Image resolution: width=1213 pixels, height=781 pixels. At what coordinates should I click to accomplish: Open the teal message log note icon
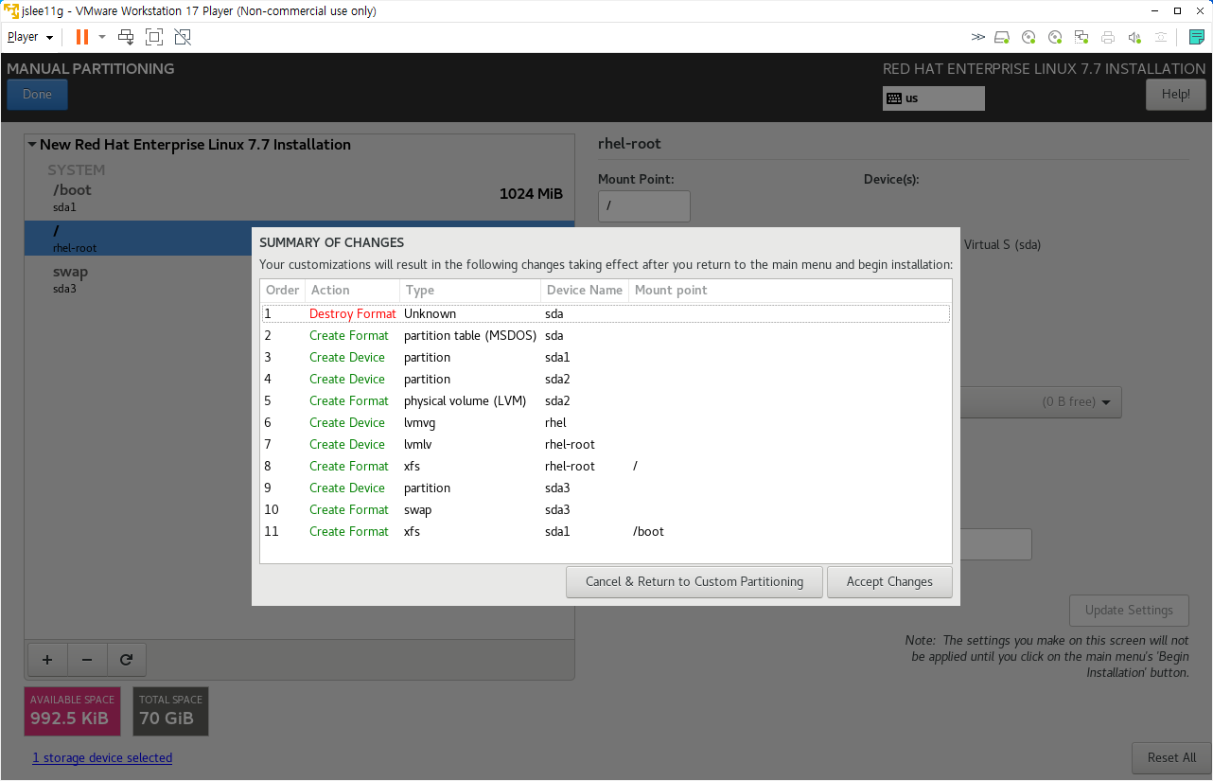[x=1197, y=37]
